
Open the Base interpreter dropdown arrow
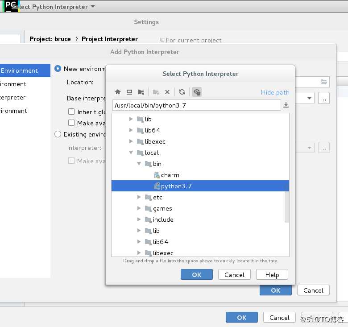(309, 98)
